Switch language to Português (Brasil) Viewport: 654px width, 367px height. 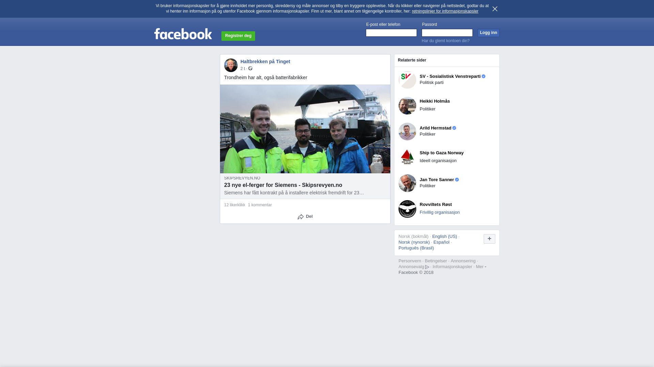click(x=416, y=248)
